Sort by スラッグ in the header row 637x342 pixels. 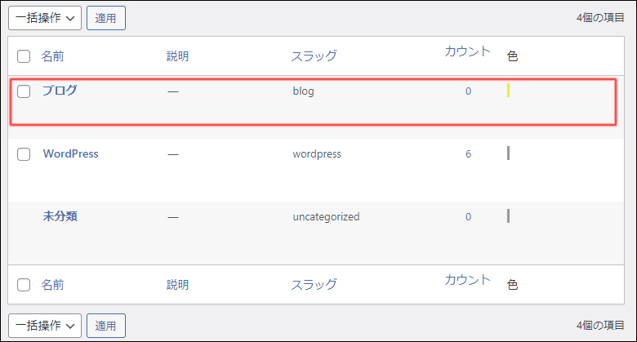(x=314, y=56)
